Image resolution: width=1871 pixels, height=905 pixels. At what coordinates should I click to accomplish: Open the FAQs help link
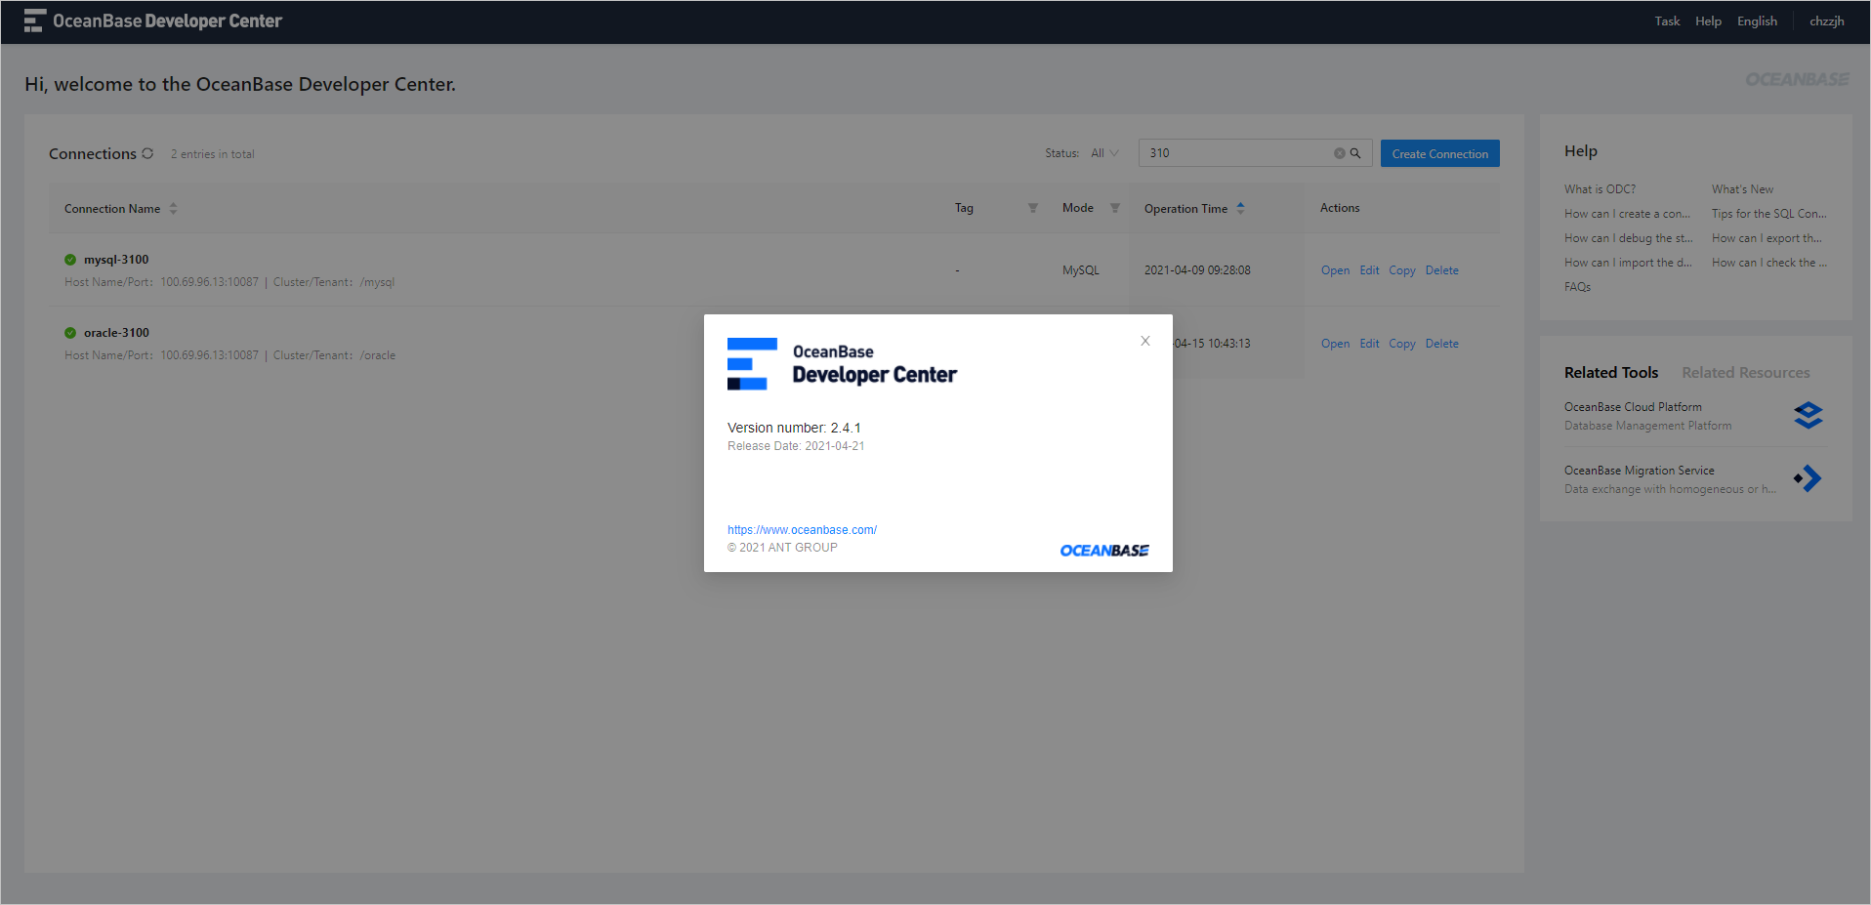pos(1577,287)
